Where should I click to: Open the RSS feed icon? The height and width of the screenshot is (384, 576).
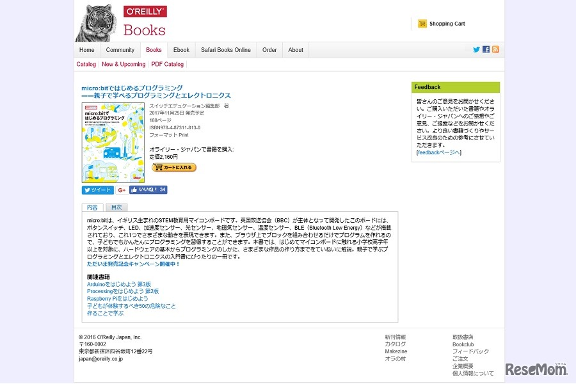coord(495,50)
